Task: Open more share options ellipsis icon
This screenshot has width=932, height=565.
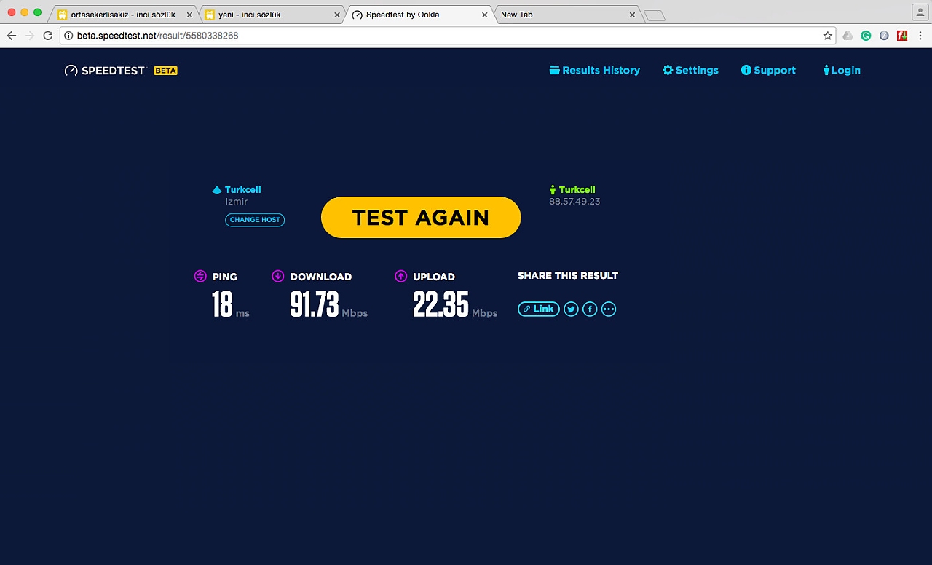Action: [609, 309]
